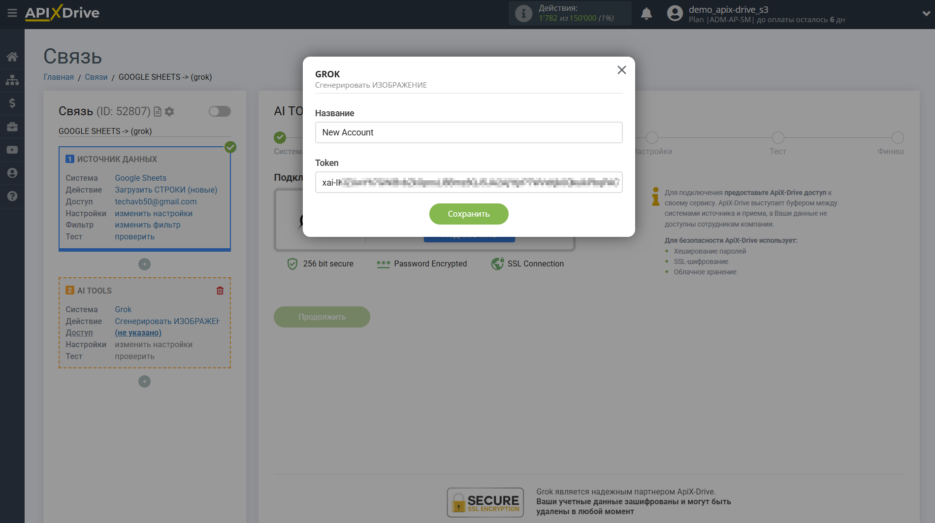This screenshot has height=523, width=935.
Task: Open the YouTube video icon in sidebar
Action: click(12, 150)
